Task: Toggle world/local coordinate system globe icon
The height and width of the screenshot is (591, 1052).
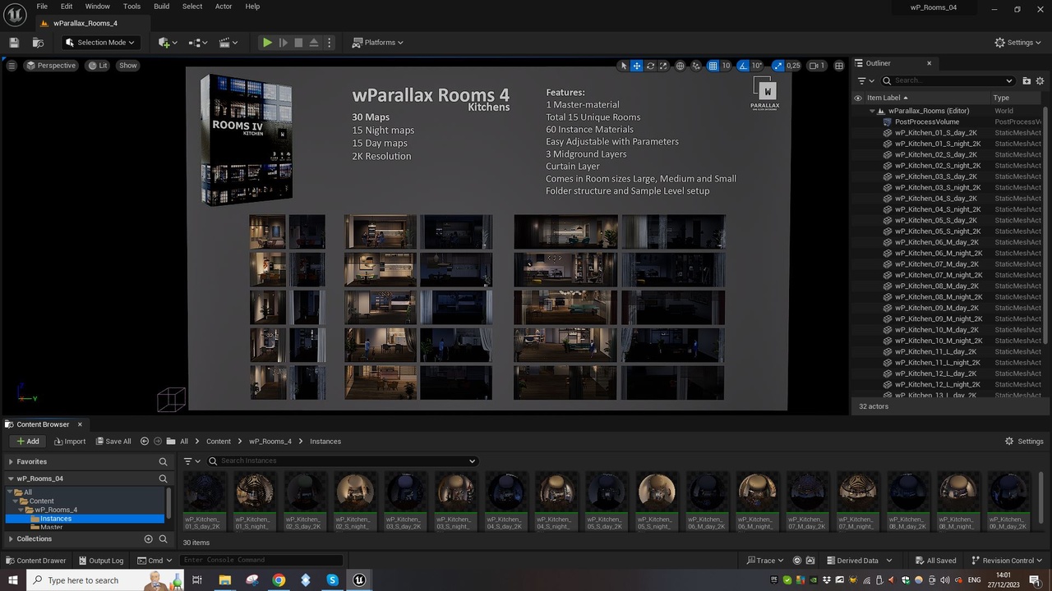Action: click(x=680, y=66)
